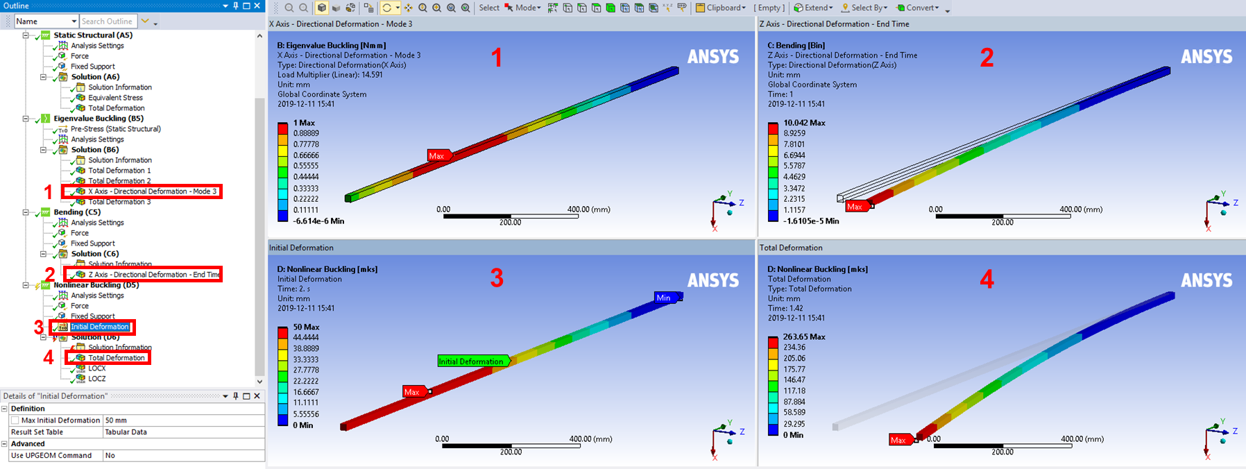Click the Label tag icon in toolbar
Viewport: 1246px width, 469px height.
[x=682, y=8]
